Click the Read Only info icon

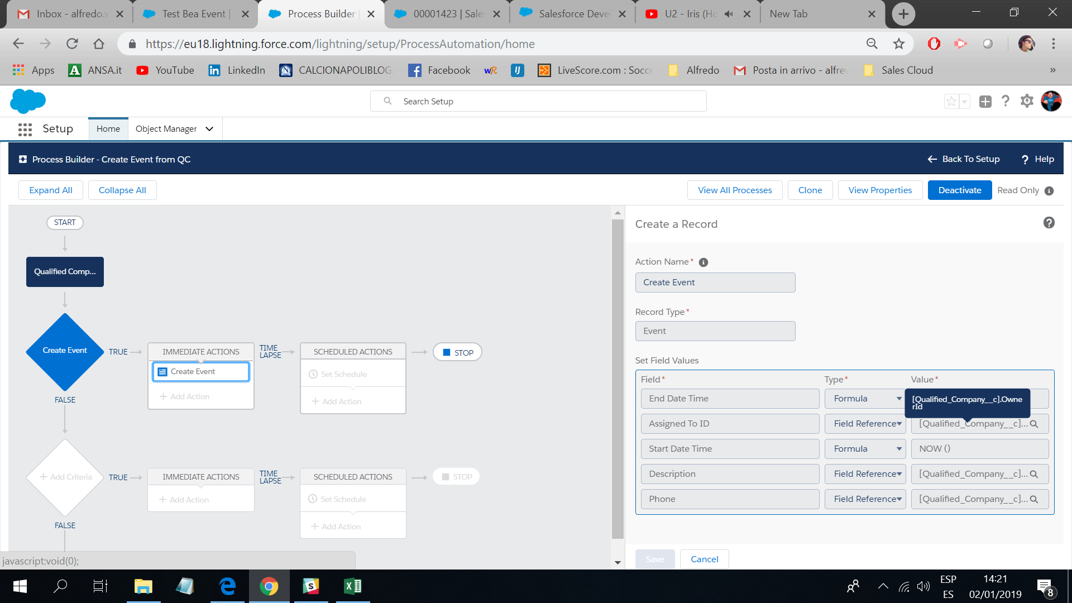coord(1049,191)
